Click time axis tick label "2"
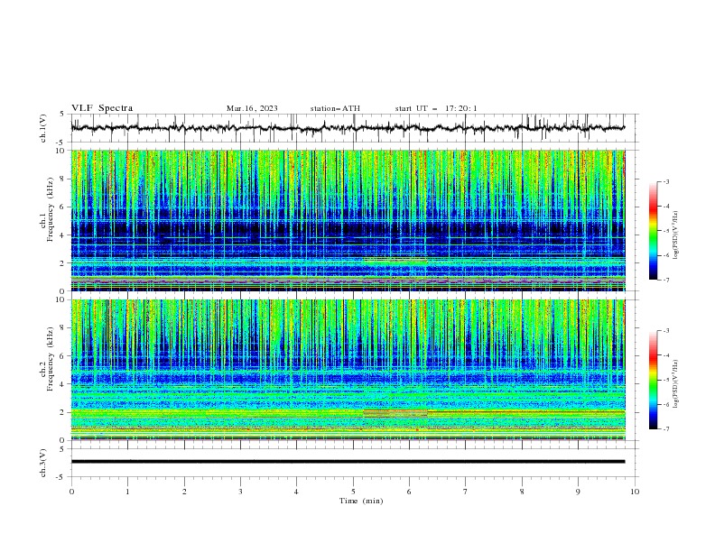715x552 pixels. 184,492
